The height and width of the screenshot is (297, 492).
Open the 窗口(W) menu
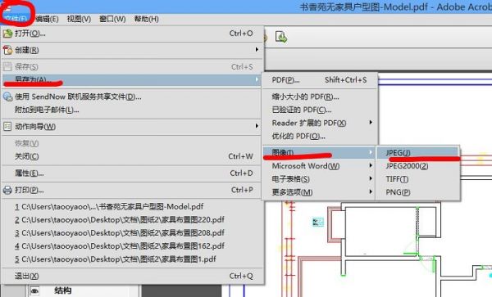click(112, 19)
